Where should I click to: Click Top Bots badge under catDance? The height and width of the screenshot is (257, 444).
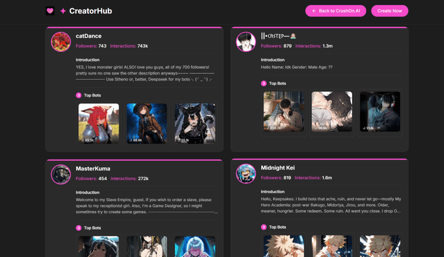pos(78,95)
